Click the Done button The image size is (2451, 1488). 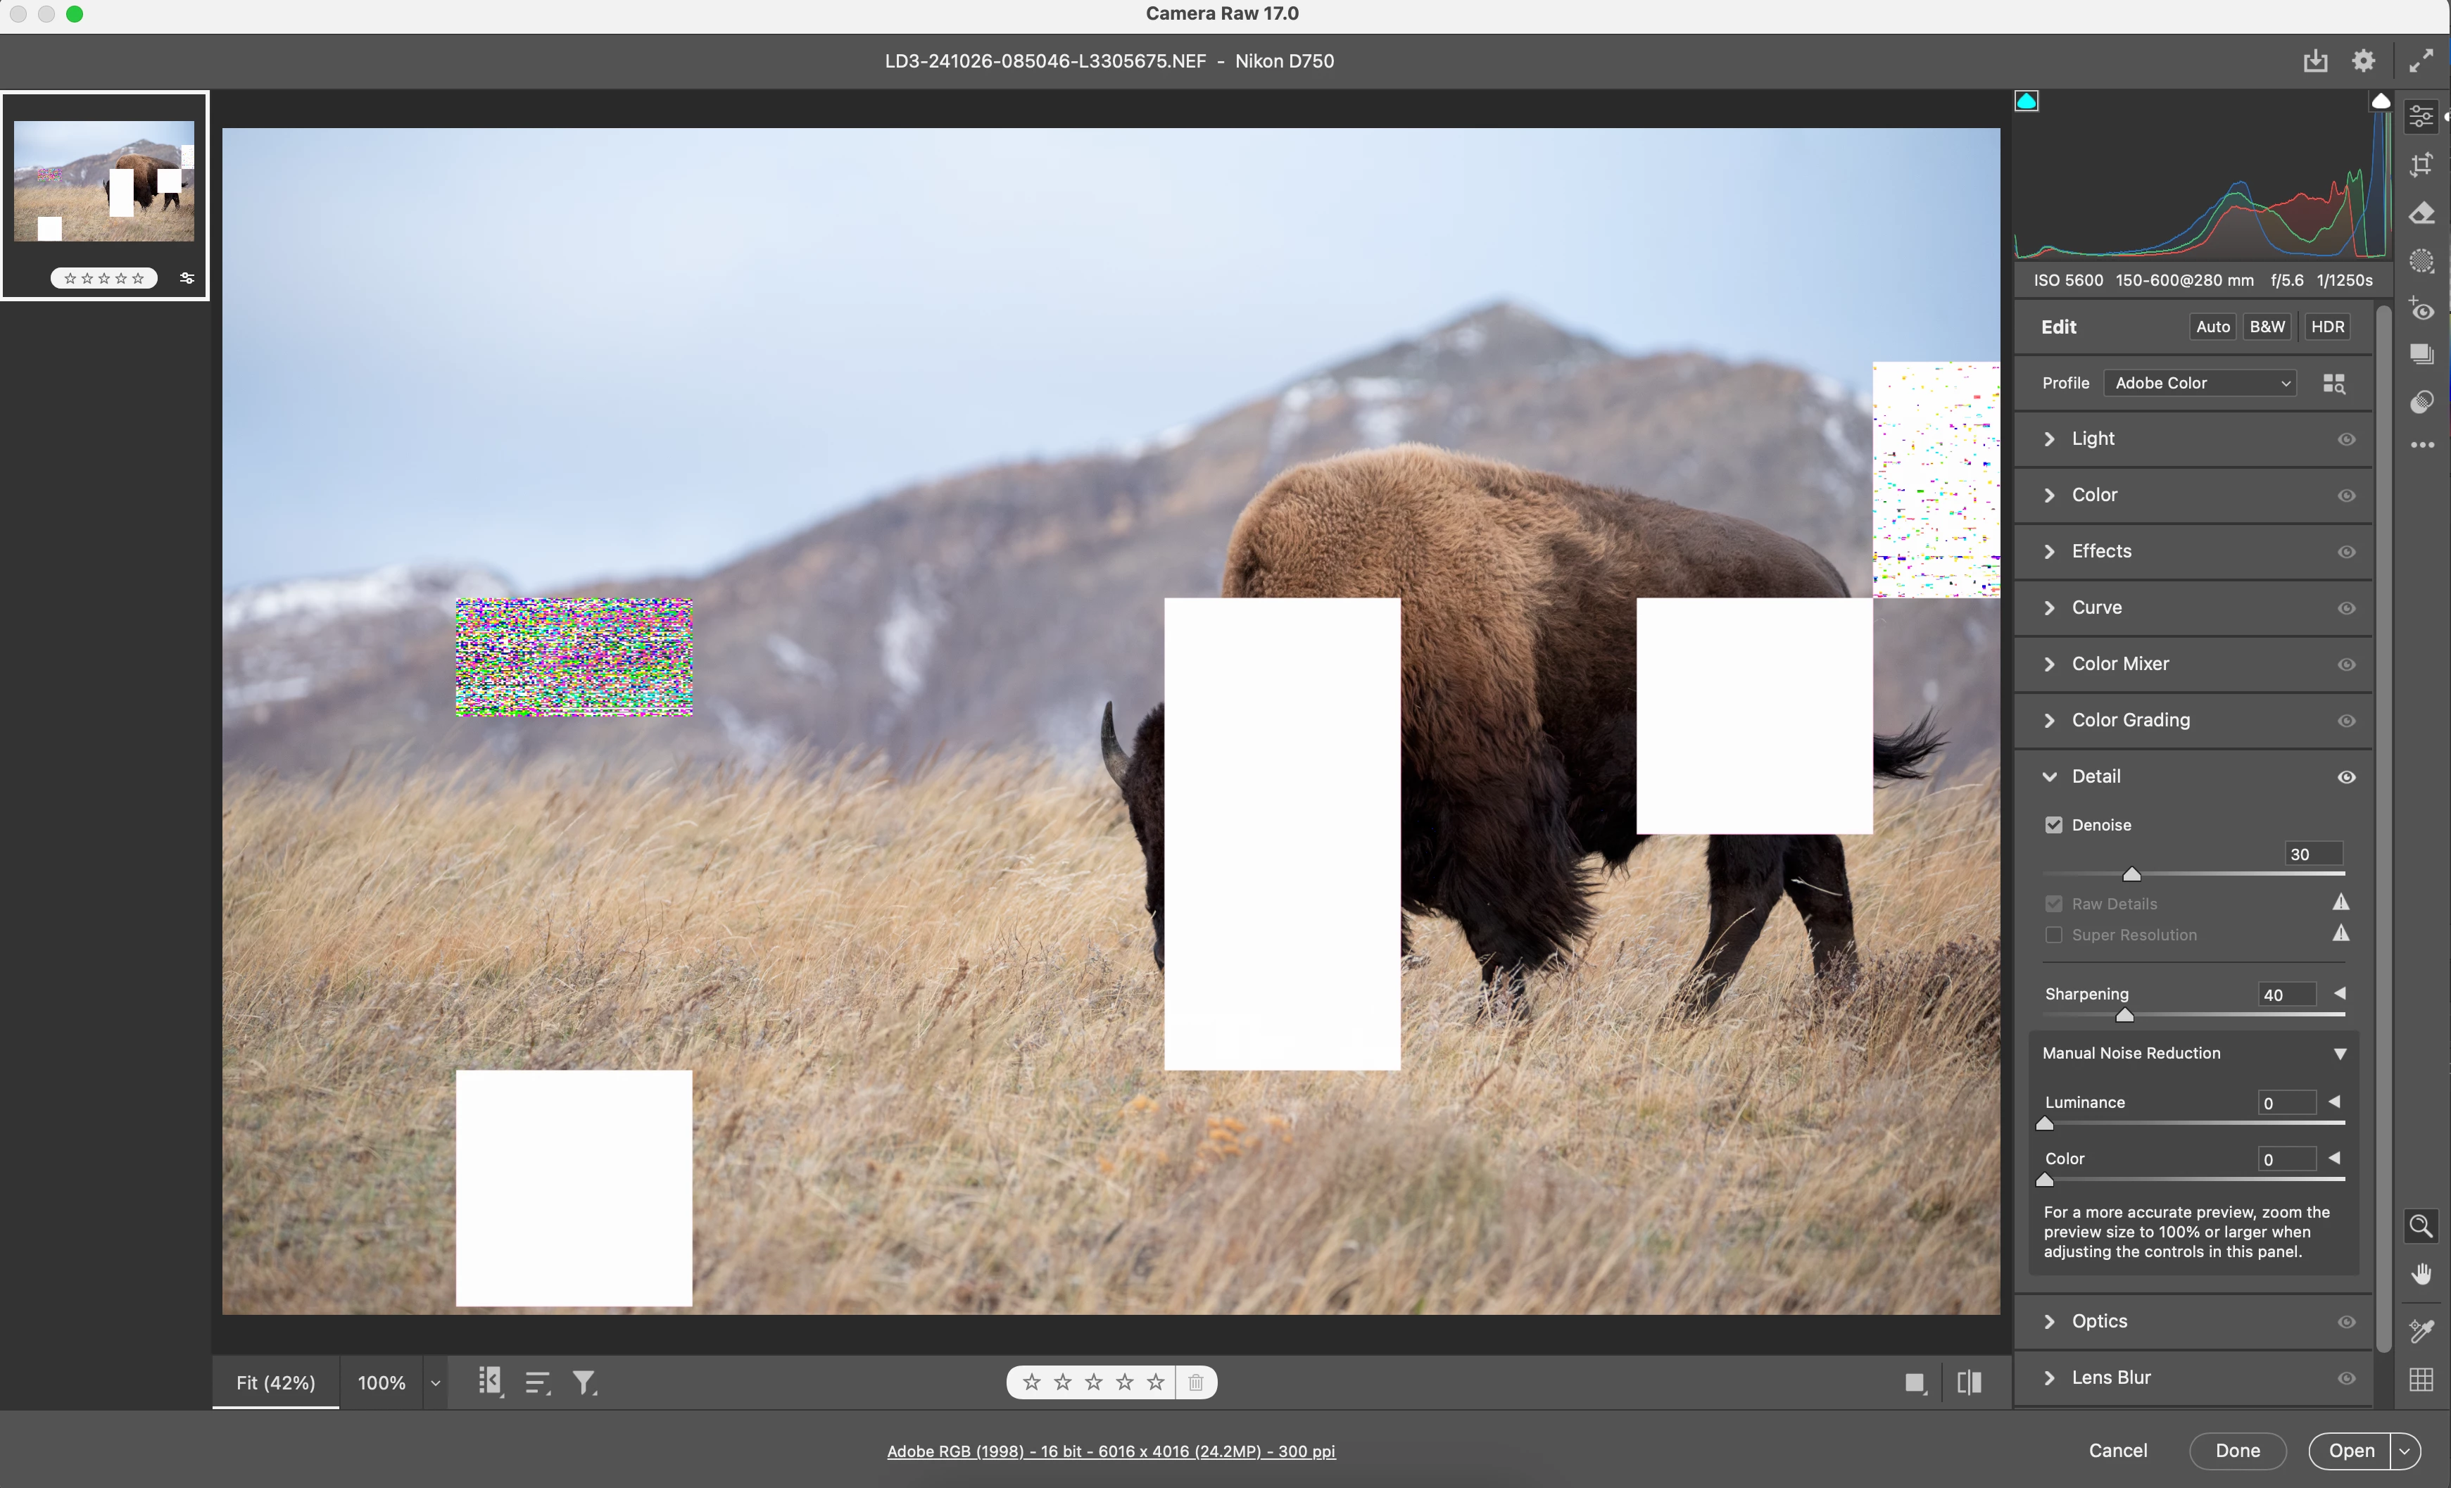click(2237, 1450)
